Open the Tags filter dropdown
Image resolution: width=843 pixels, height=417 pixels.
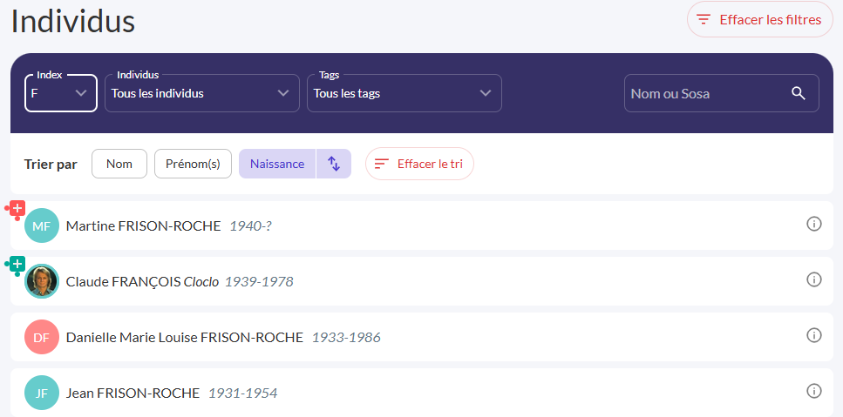(x=404, y=93)
